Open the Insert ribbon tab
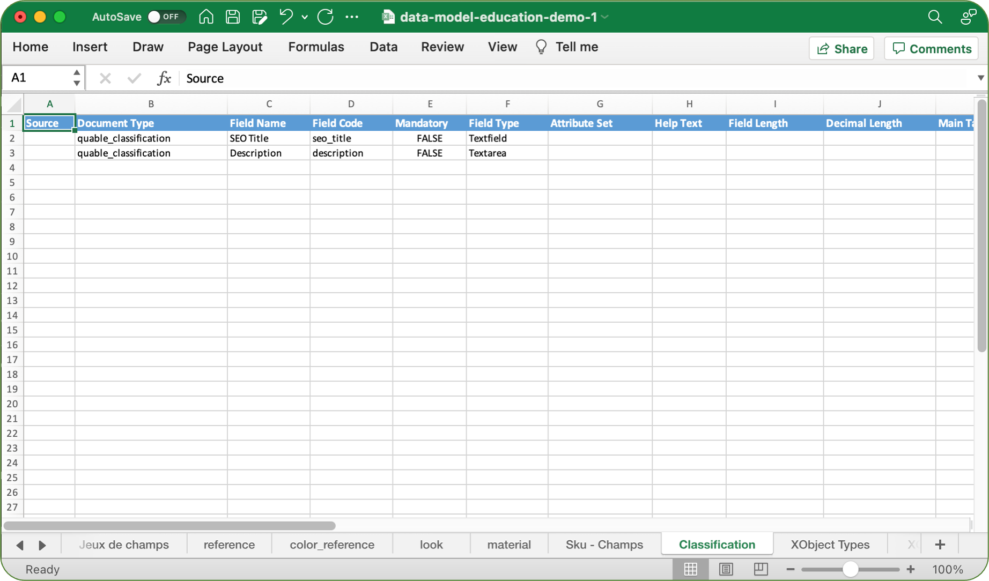The height and width of the screenshot is (581, 989). click(90, 47)
